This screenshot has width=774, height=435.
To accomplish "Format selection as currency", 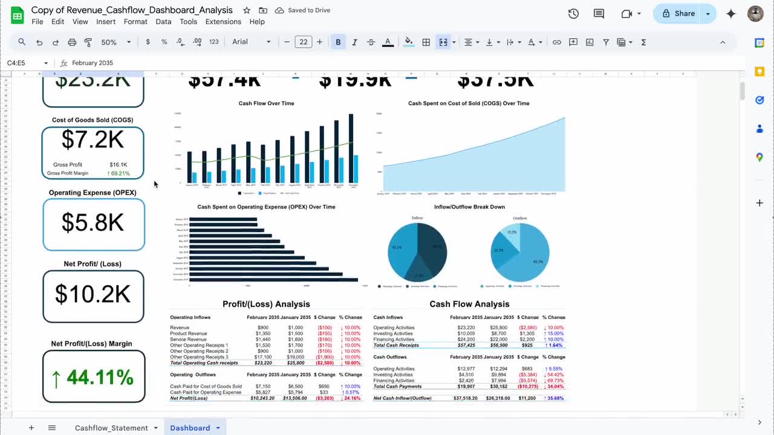I will (x=148, y=42).
